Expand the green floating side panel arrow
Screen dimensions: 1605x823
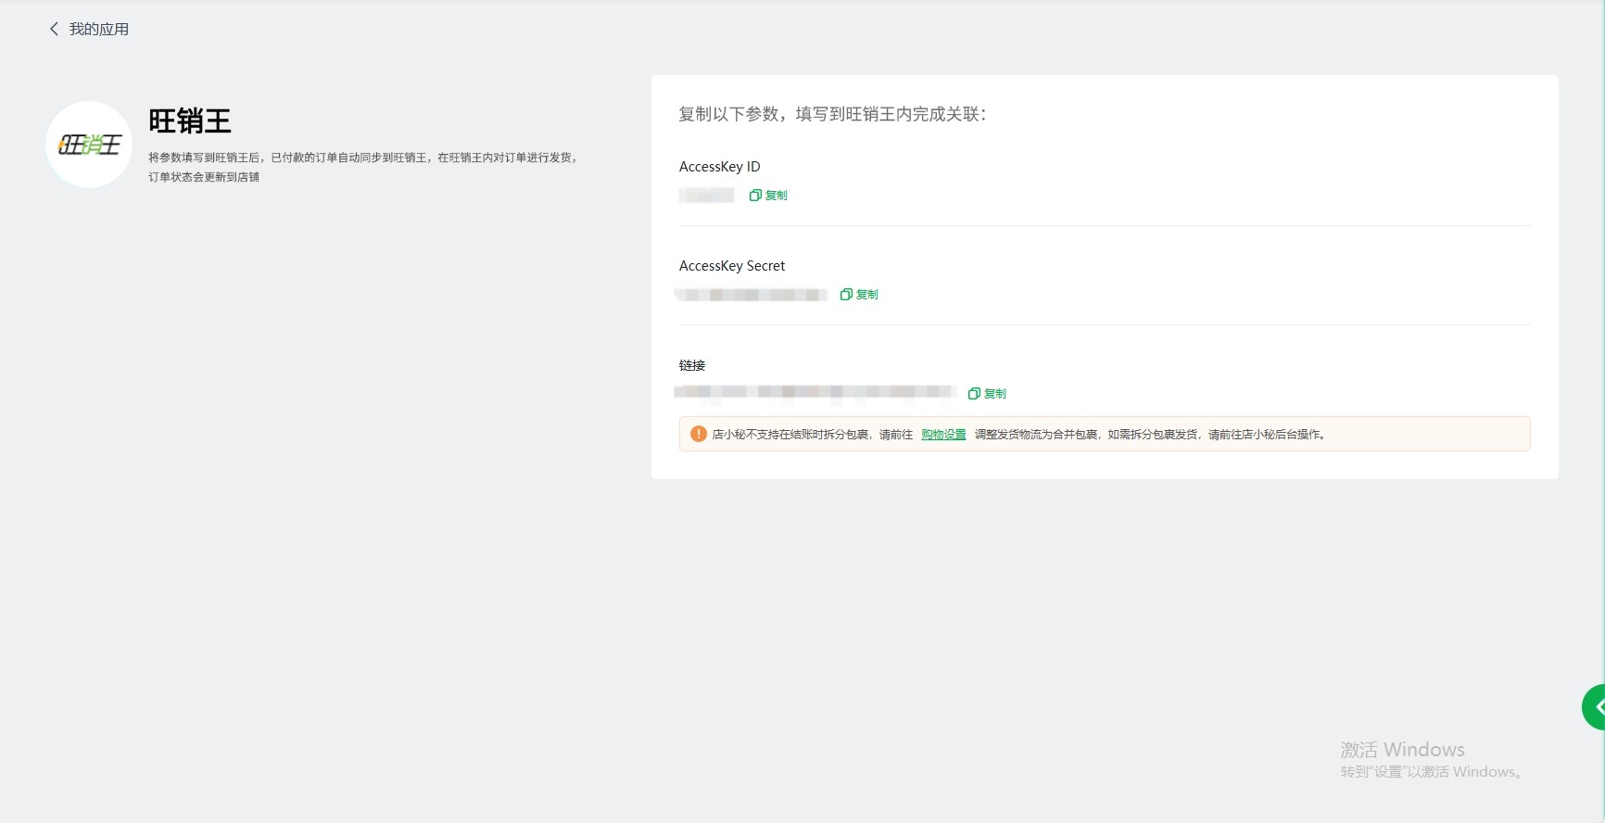pos(1594,707)
